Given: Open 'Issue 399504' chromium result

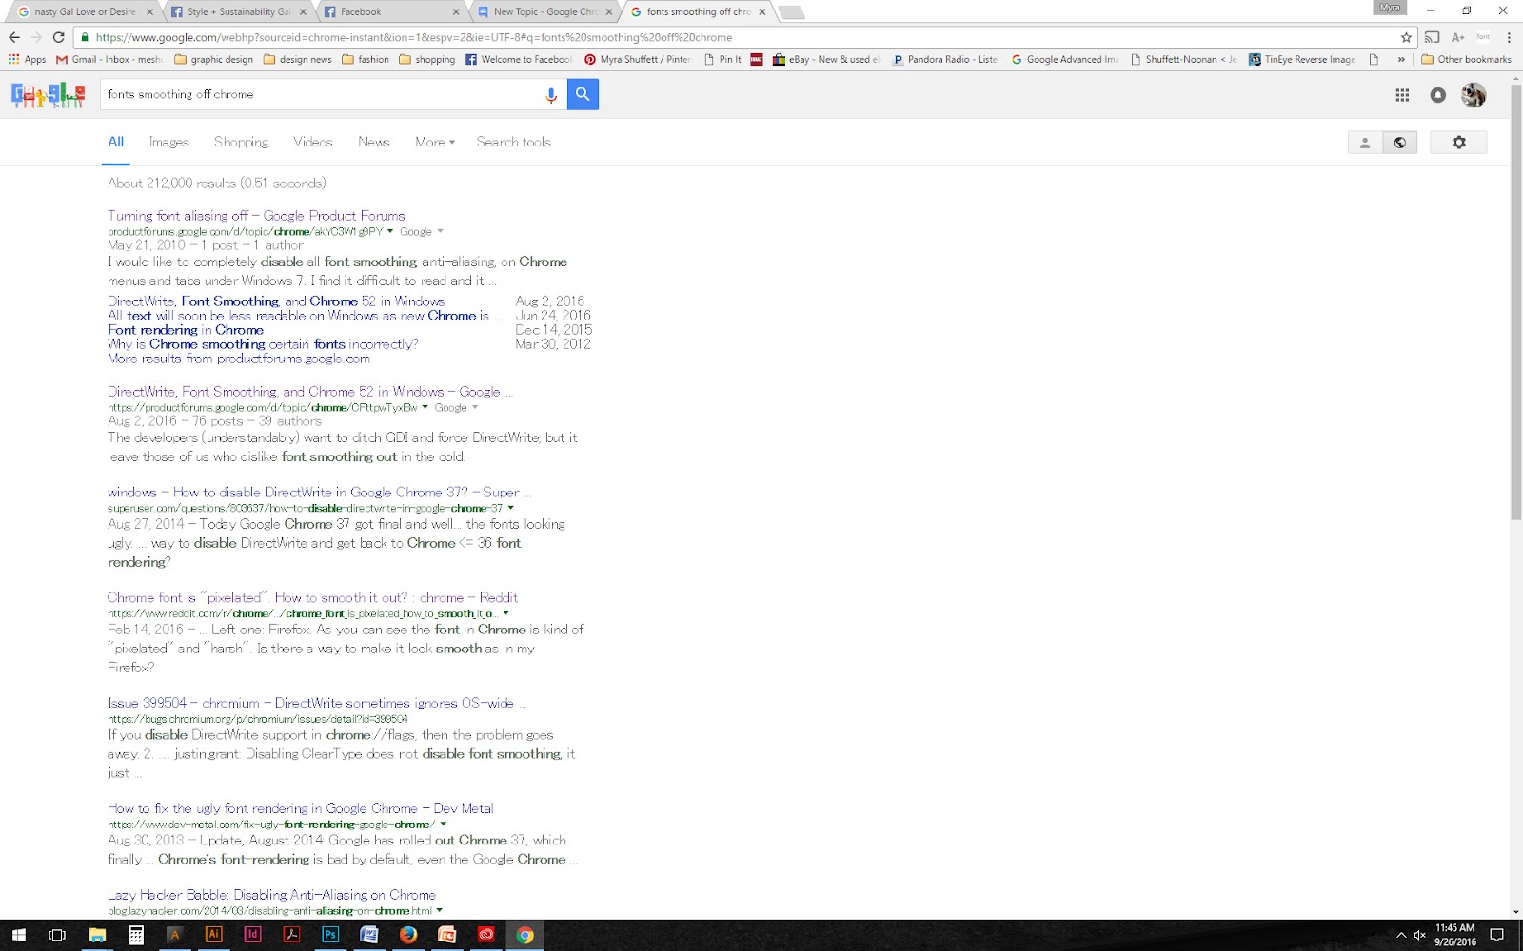Looking at the screenshot, I should [317, 704].
